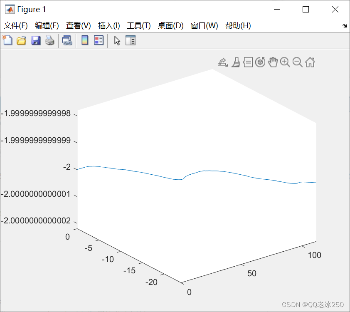350x312 pixels.
Task: Activate the Brush data tool in the axes toolbar
Action: tap(236, 62)
